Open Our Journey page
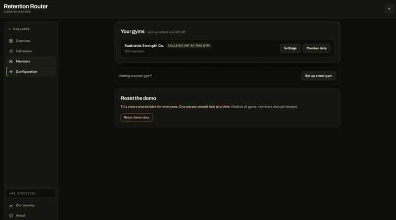Viewport: 396px width, 220px height. click(x=31, y=205)
